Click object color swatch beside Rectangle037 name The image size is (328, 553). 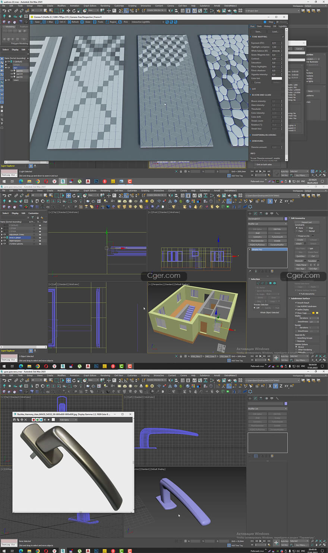coord(286,219)
